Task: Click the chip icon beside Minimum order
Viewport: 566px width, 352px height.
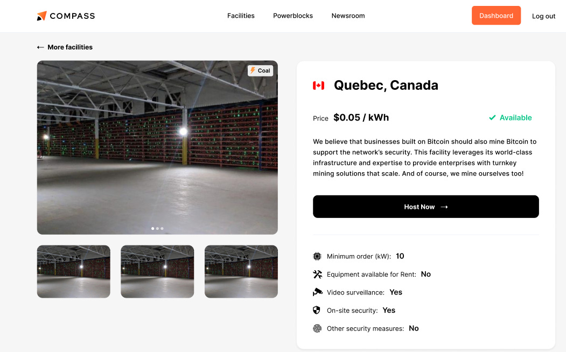Action: tap(317, 256)
